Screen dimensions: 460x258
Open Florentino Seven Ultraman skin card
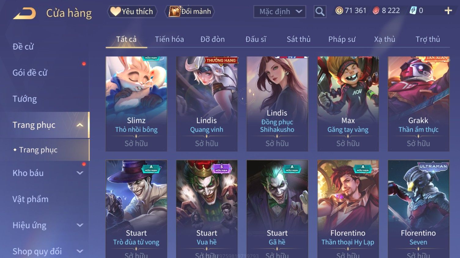coord(418,209)
